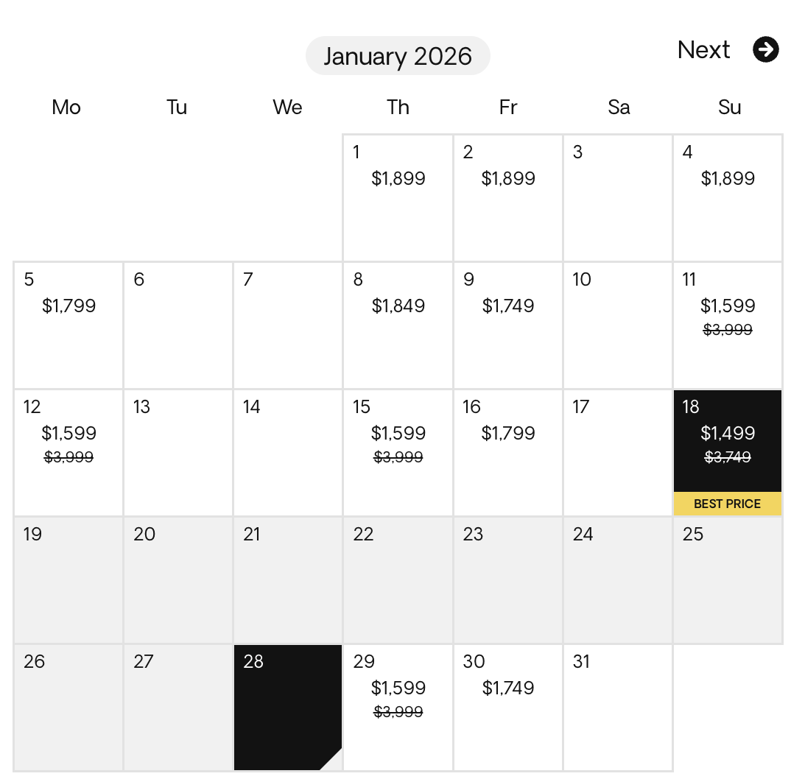Click the Next arrow icon
Screen dimensions: 791x779
click(766, 50)
